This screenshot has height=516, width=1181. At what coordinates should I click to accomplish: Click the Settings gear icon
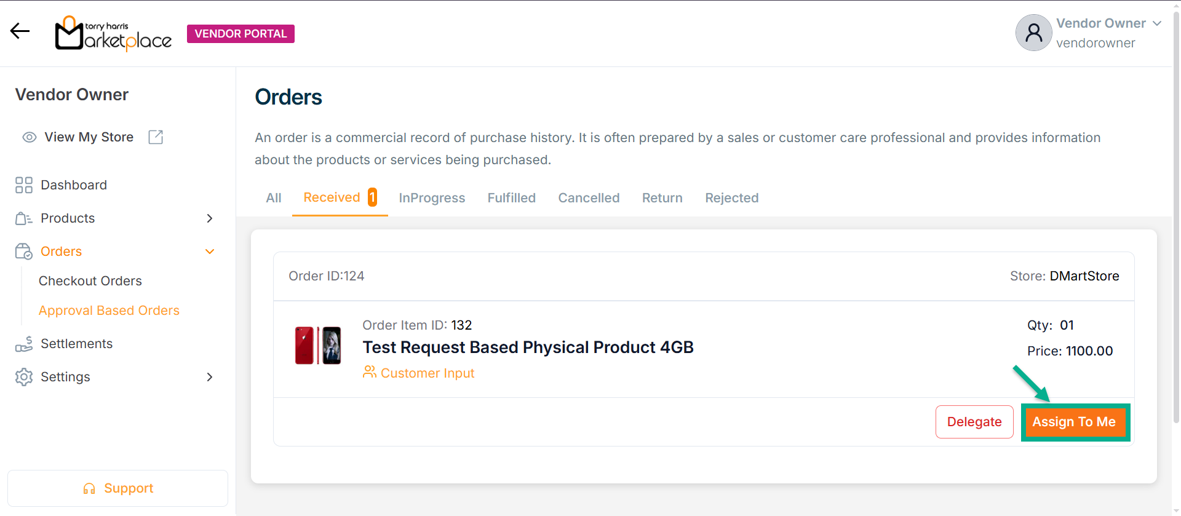tap(24, 377)
